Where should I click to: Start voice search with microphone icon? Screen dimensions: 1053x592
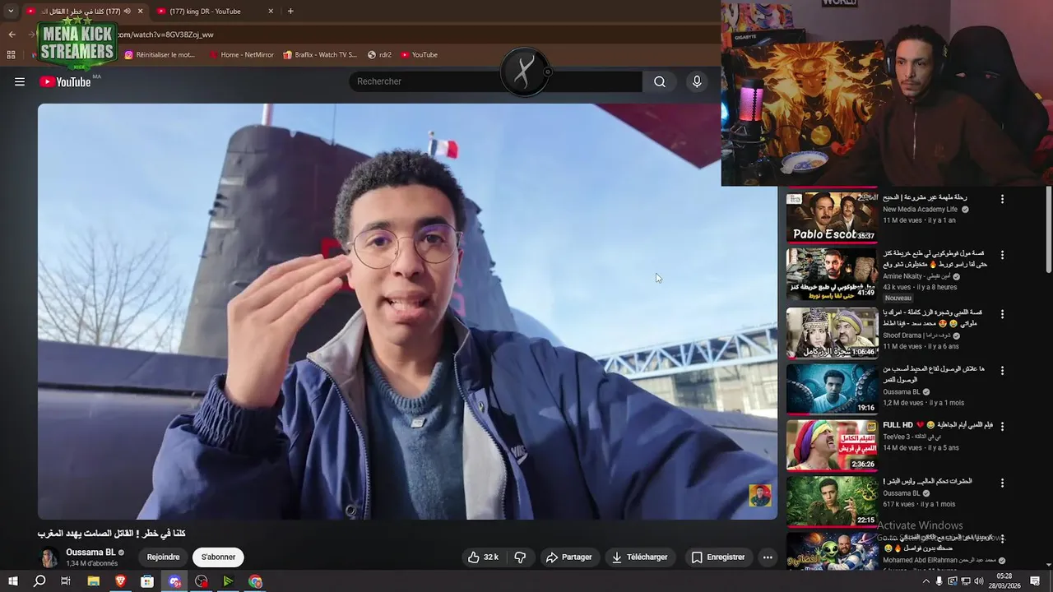(x=697, y=81)
